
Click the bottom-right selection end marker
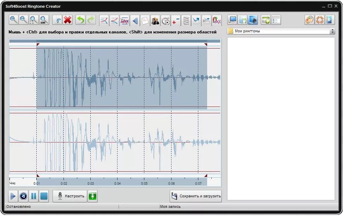pyautogui.click(x=206, y=176)
